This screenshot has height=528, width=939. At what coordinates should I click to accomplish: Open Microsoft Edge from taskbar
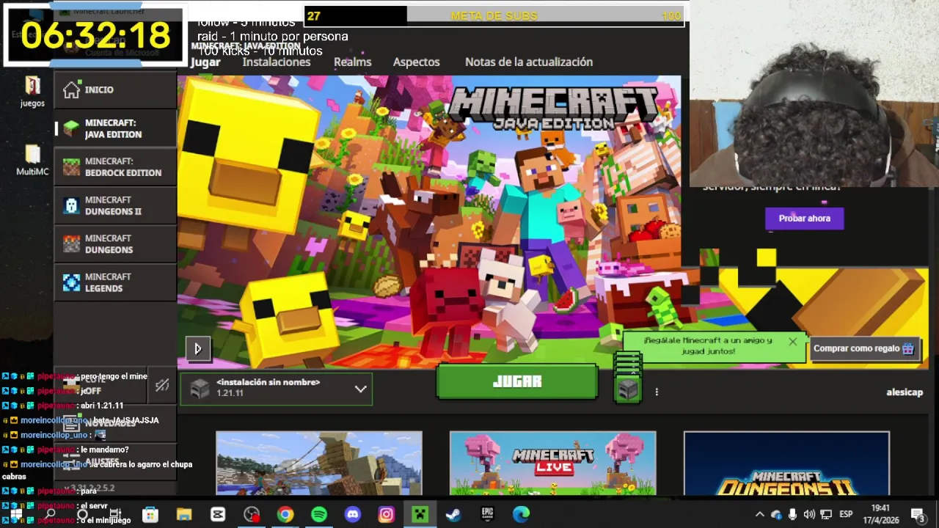coord(521,515)
